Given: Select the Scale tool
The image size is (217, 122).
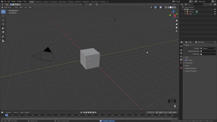Looking at the screenshot, I should (3, 28).
